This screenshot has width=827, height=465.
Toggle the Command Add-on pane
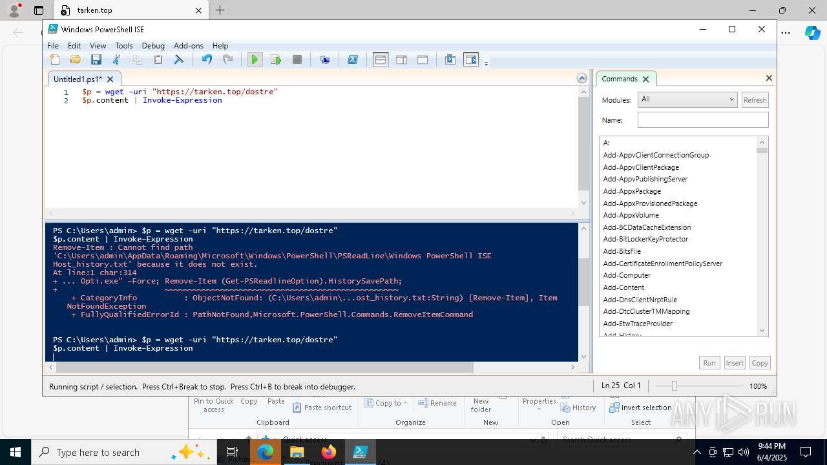tap(471, 59)
